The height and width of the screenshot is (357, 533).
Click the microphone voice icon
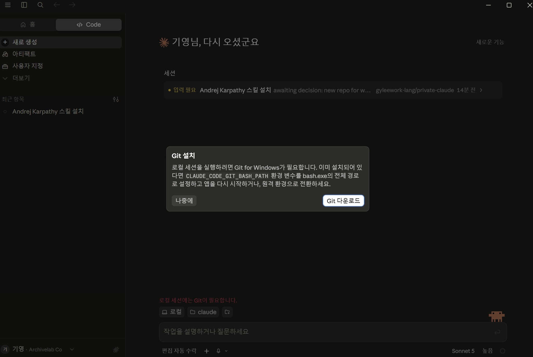pos(218,351)
